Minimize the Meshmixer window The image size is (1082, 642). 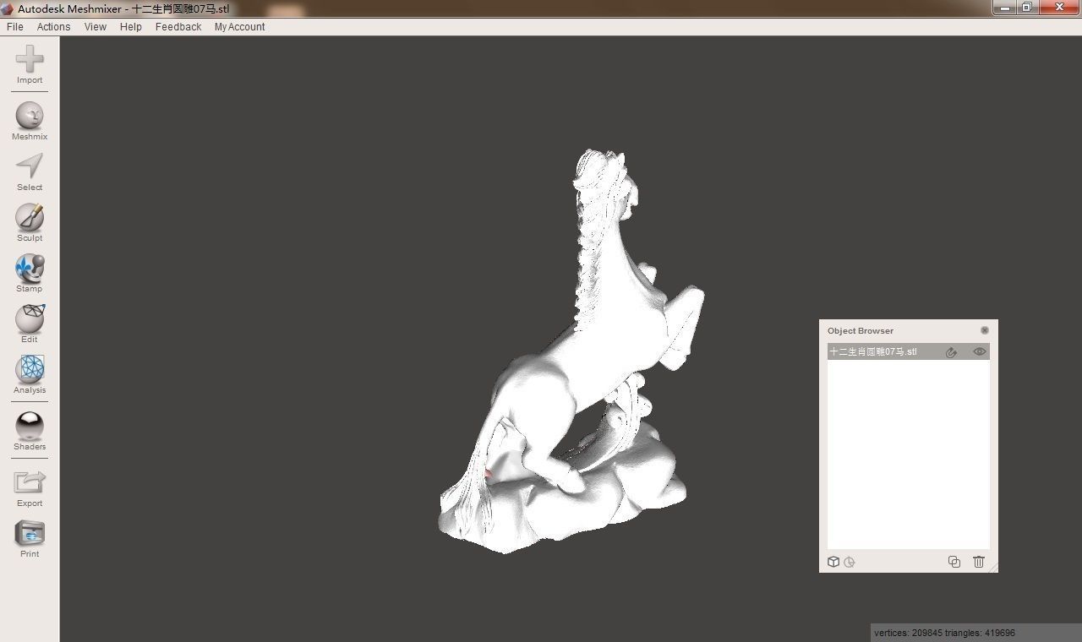(x=1005, y=8)
